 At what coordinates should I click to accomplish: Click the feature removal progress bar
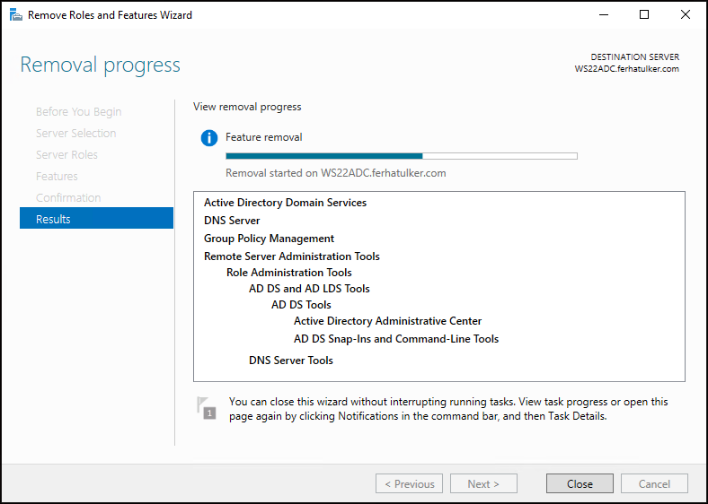pos(402,156)
